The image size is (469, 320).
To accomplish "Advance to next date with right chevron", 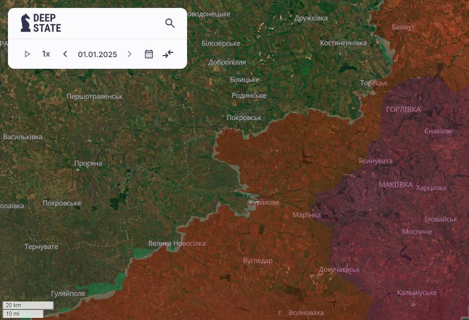I will 129,54.
